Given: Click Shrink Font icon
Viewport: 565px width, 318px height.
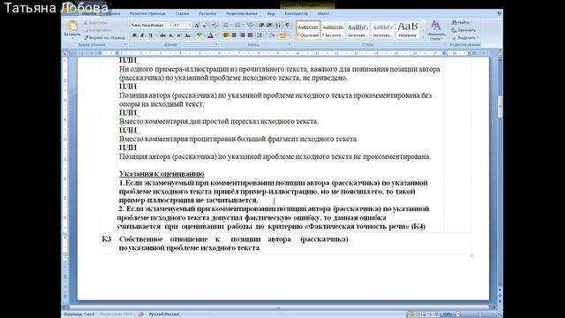Looking at the screenshot, I should pyautogui.click(x=205, y=26).
